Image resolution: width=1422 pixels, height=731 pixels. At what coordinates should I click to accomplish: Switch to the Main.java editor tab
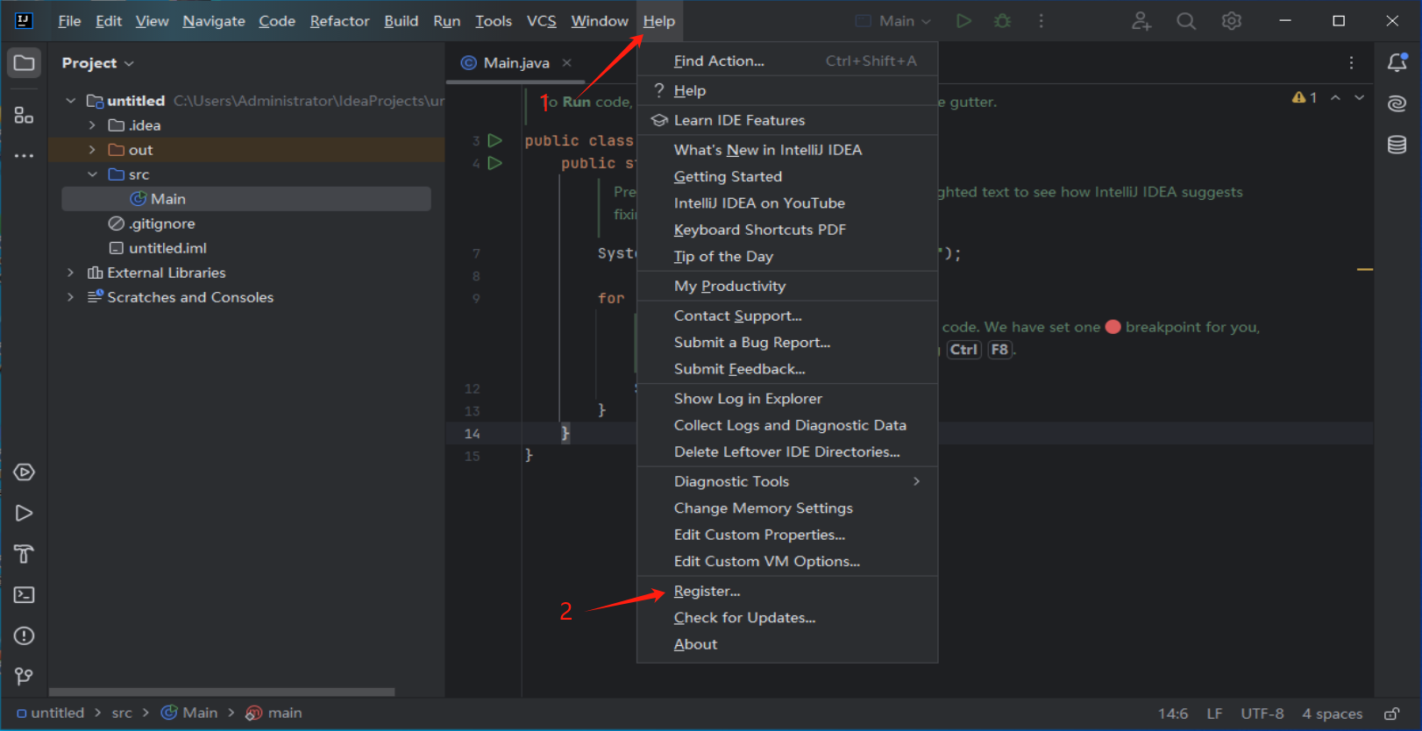point(515,62)
